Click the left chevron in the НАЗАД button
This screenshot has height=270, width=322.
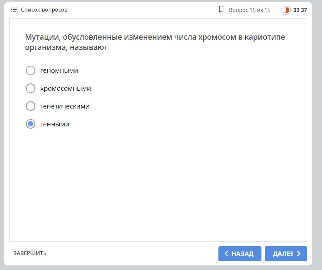[x=226, y=254]
